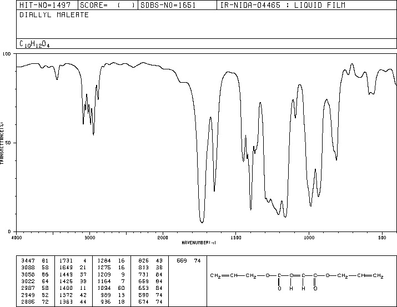Click the 1500 label on wavenumber axis
The image size is (397, 307).
point(236,238)
